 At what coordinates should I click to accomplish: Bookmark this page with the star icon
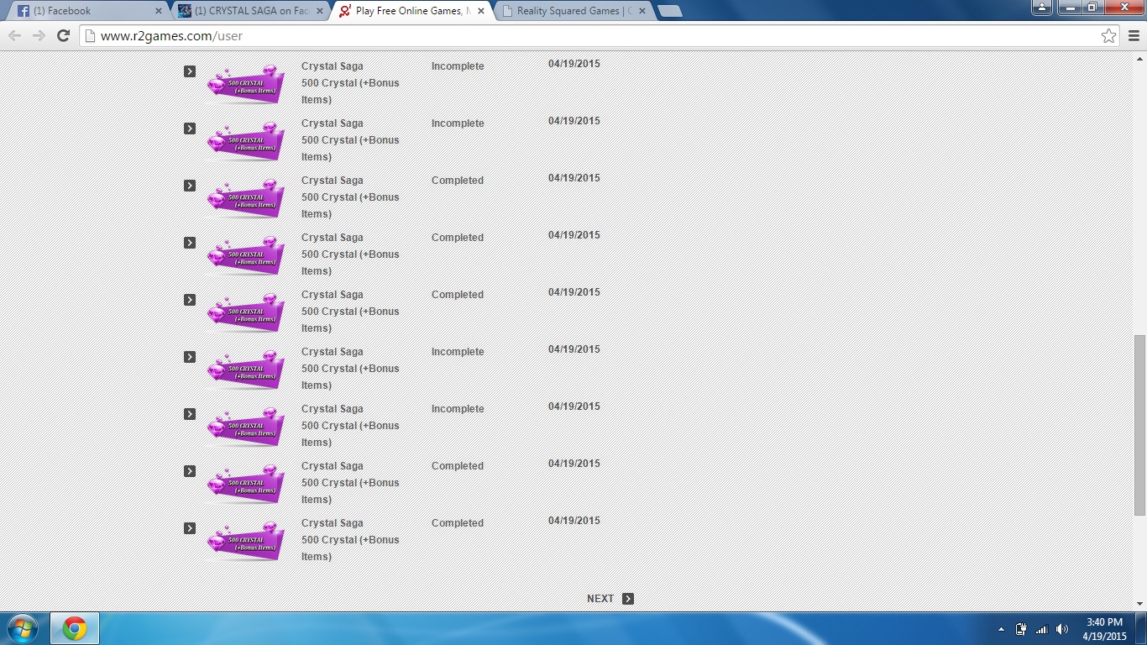pos(1108,35)
